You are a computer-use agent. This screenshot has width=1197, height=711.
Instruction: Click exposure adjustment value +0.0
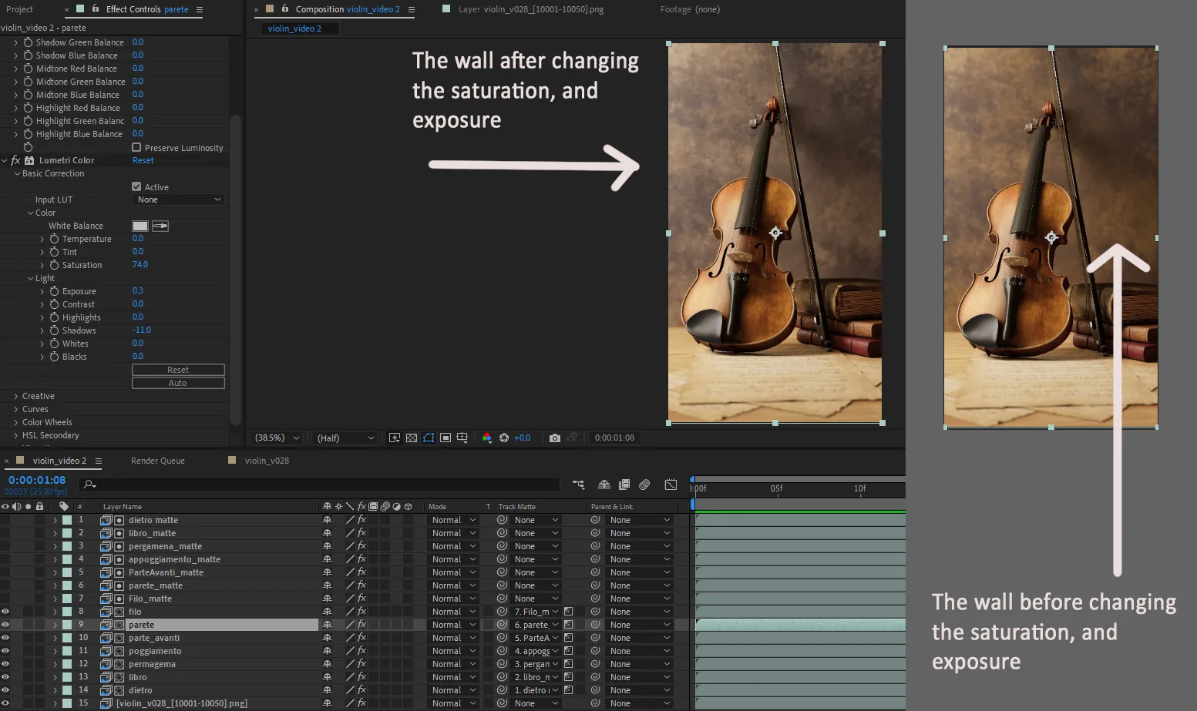click(522, 438)
